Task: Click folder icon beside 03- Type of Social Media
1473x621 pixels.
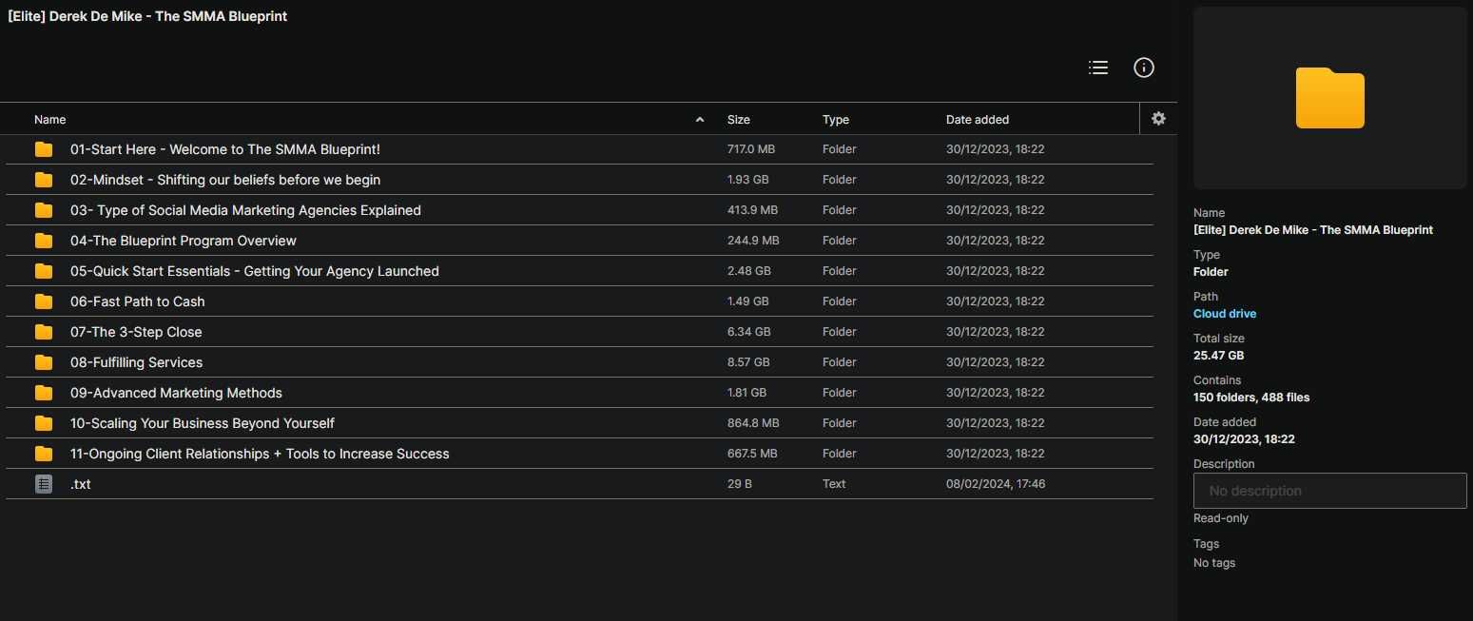Action: 44,210
